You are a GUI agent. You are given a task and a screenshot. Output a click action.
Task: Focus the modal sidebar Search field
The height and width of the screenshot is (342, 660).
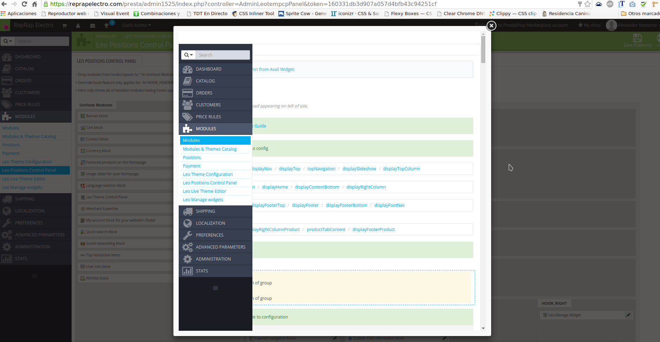point(223,55)
